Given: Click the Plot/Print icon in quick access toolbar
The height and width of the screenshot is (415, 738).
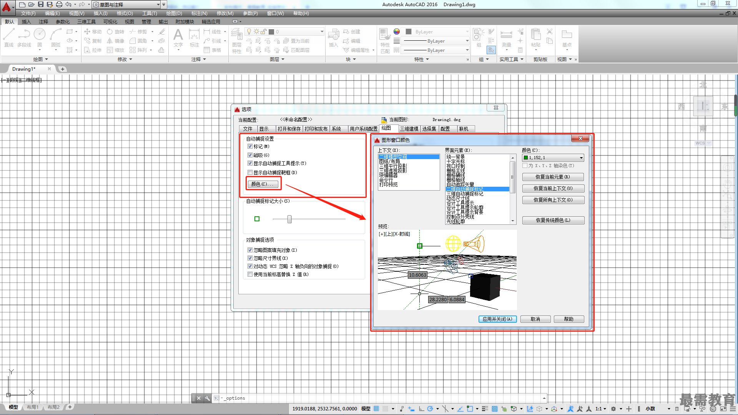Looking at the screenshot, I should (59, 4).
